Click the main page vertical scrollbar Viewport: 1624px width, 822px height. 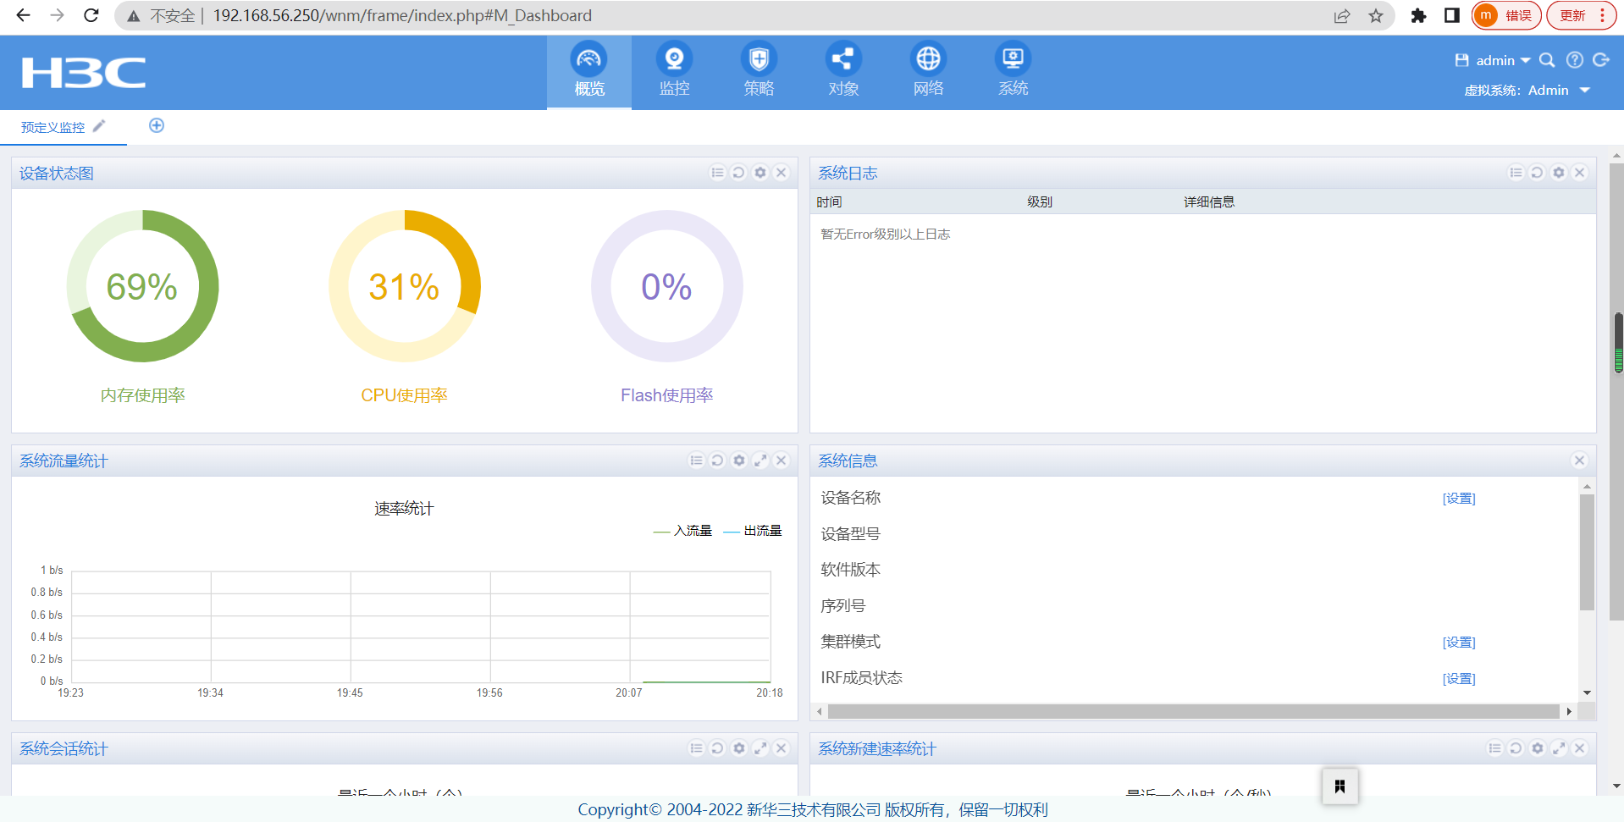coord(1617,391)
